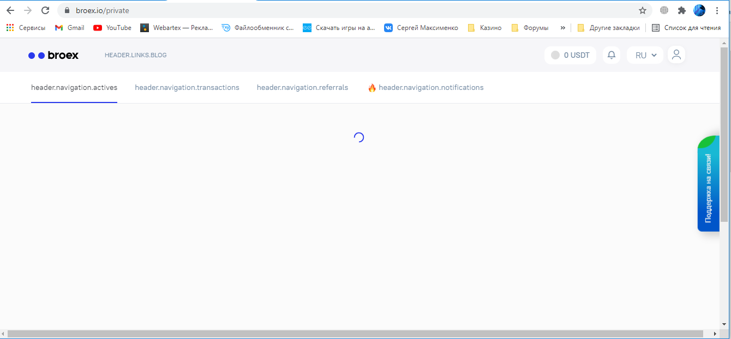This screenshot has width=731, height=339.
Task: Expand the RU language dropdown
Action: coord(645,55)
